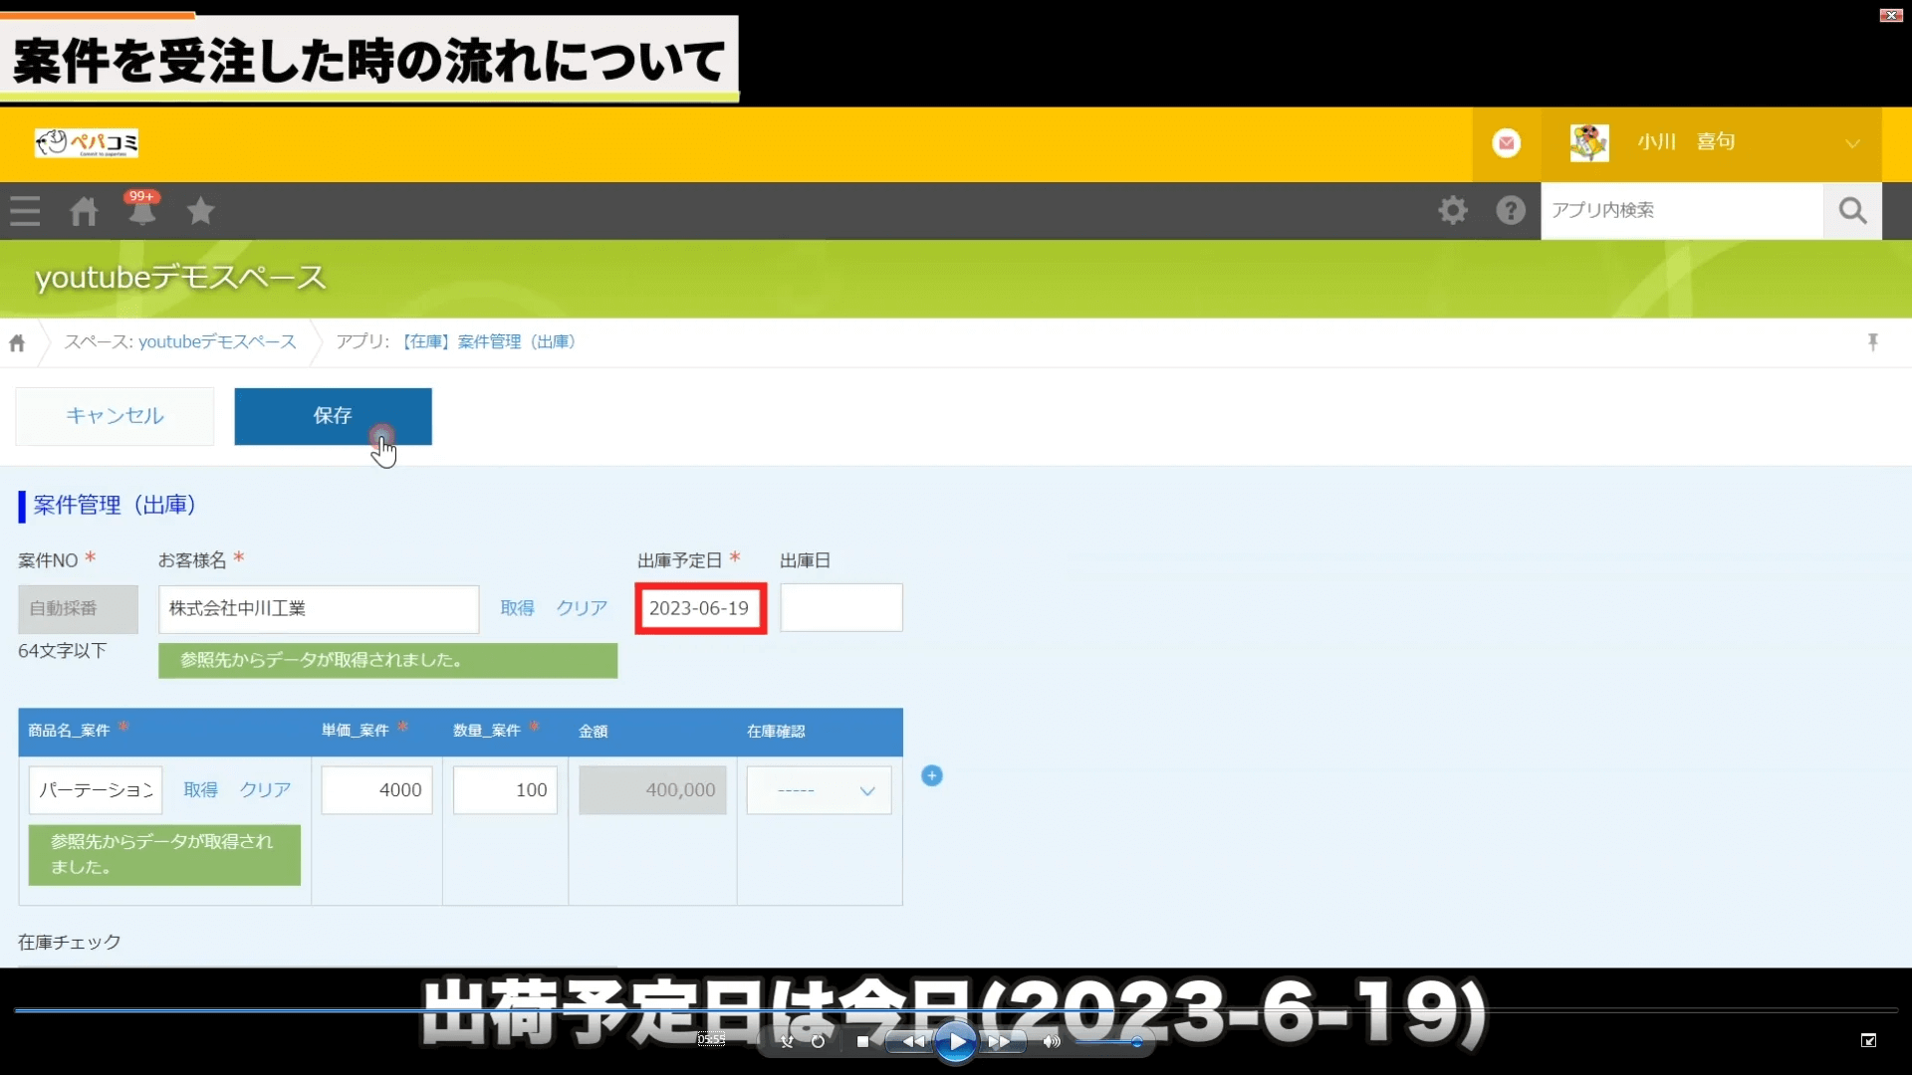Toggle repeat in media player
Image resolution: width=1912 pixels, height=1075 pixels.
click(818, 1042)
